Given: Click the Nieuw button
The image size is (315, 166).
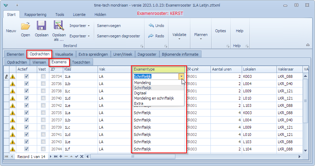Looking at the screenshot, I should tap(11, 31).
